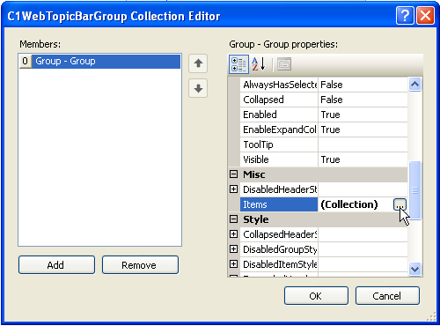Select the Collapsed property row

(x=279, y=100)
